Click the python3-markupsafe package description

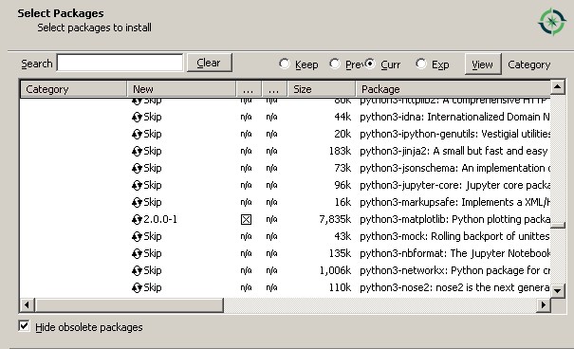454,202
